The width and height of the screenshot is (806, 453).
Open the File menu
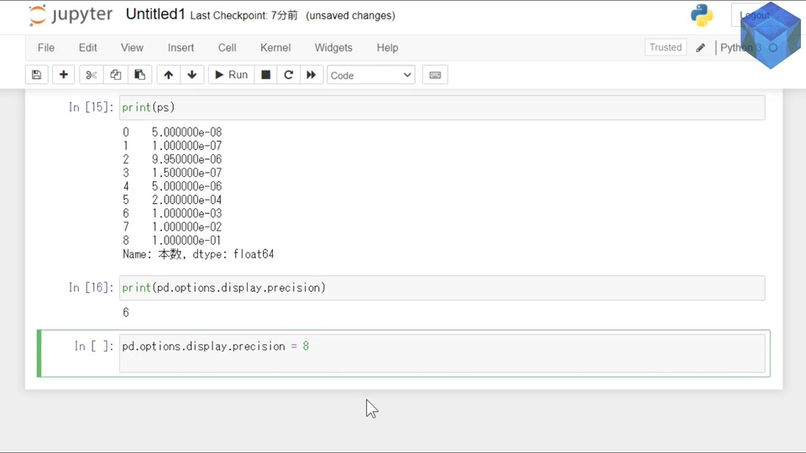[x=45, y=48]
